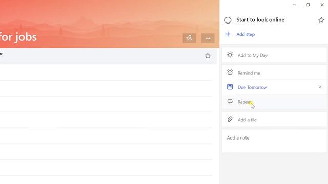Click the 'Start to look online' task title

point(260,20)
